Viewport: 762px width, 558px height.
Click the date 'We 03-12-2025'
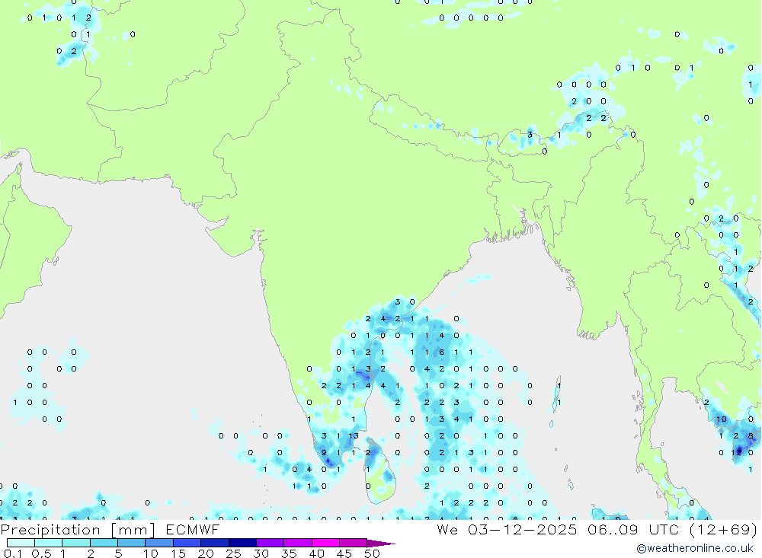pos(507,529)
